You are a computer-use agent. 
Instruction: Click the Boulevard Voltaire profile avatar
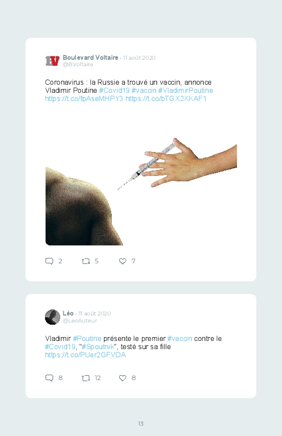[x=53, y=61]
